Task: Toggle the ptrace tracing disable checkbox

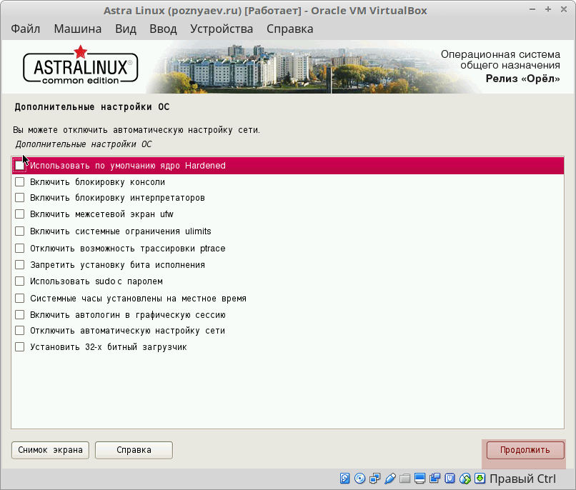Action: coord(20,249)
